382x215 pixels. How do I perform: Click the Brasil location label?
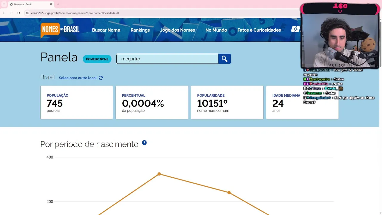(x=48, y=77)
